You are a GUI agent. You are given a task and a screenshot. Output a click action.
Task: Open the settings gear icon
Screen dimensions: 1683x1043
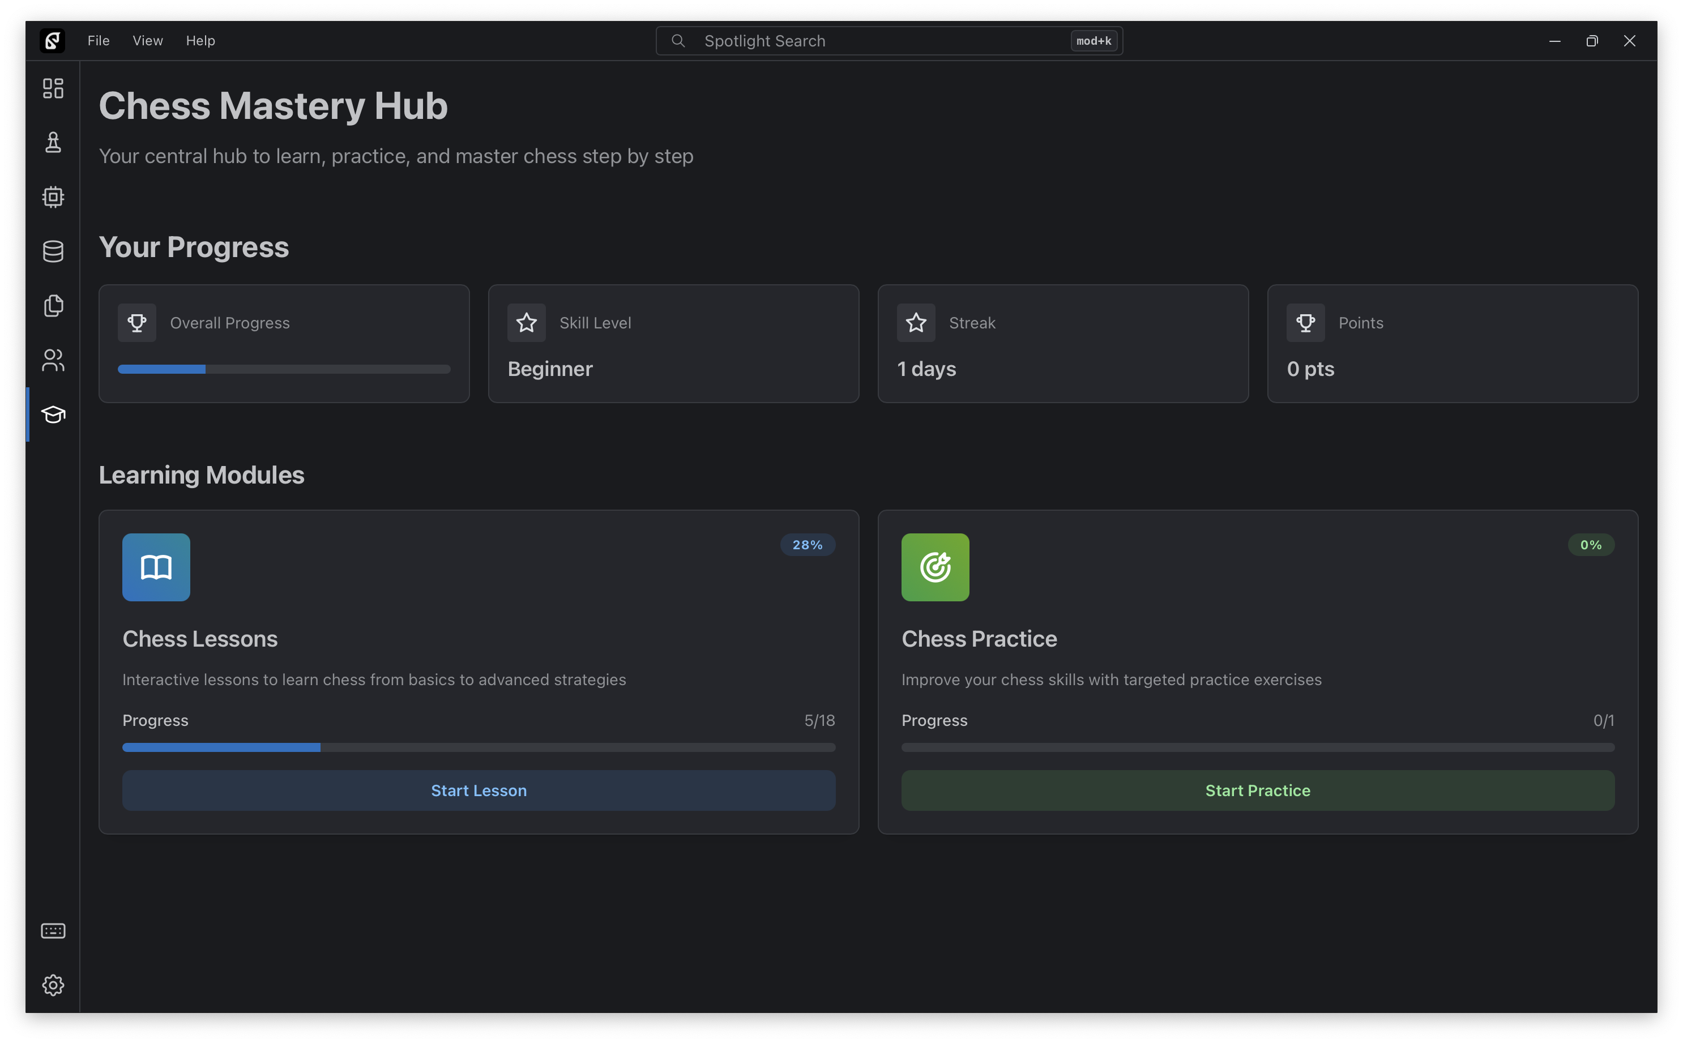coord(53,985)
